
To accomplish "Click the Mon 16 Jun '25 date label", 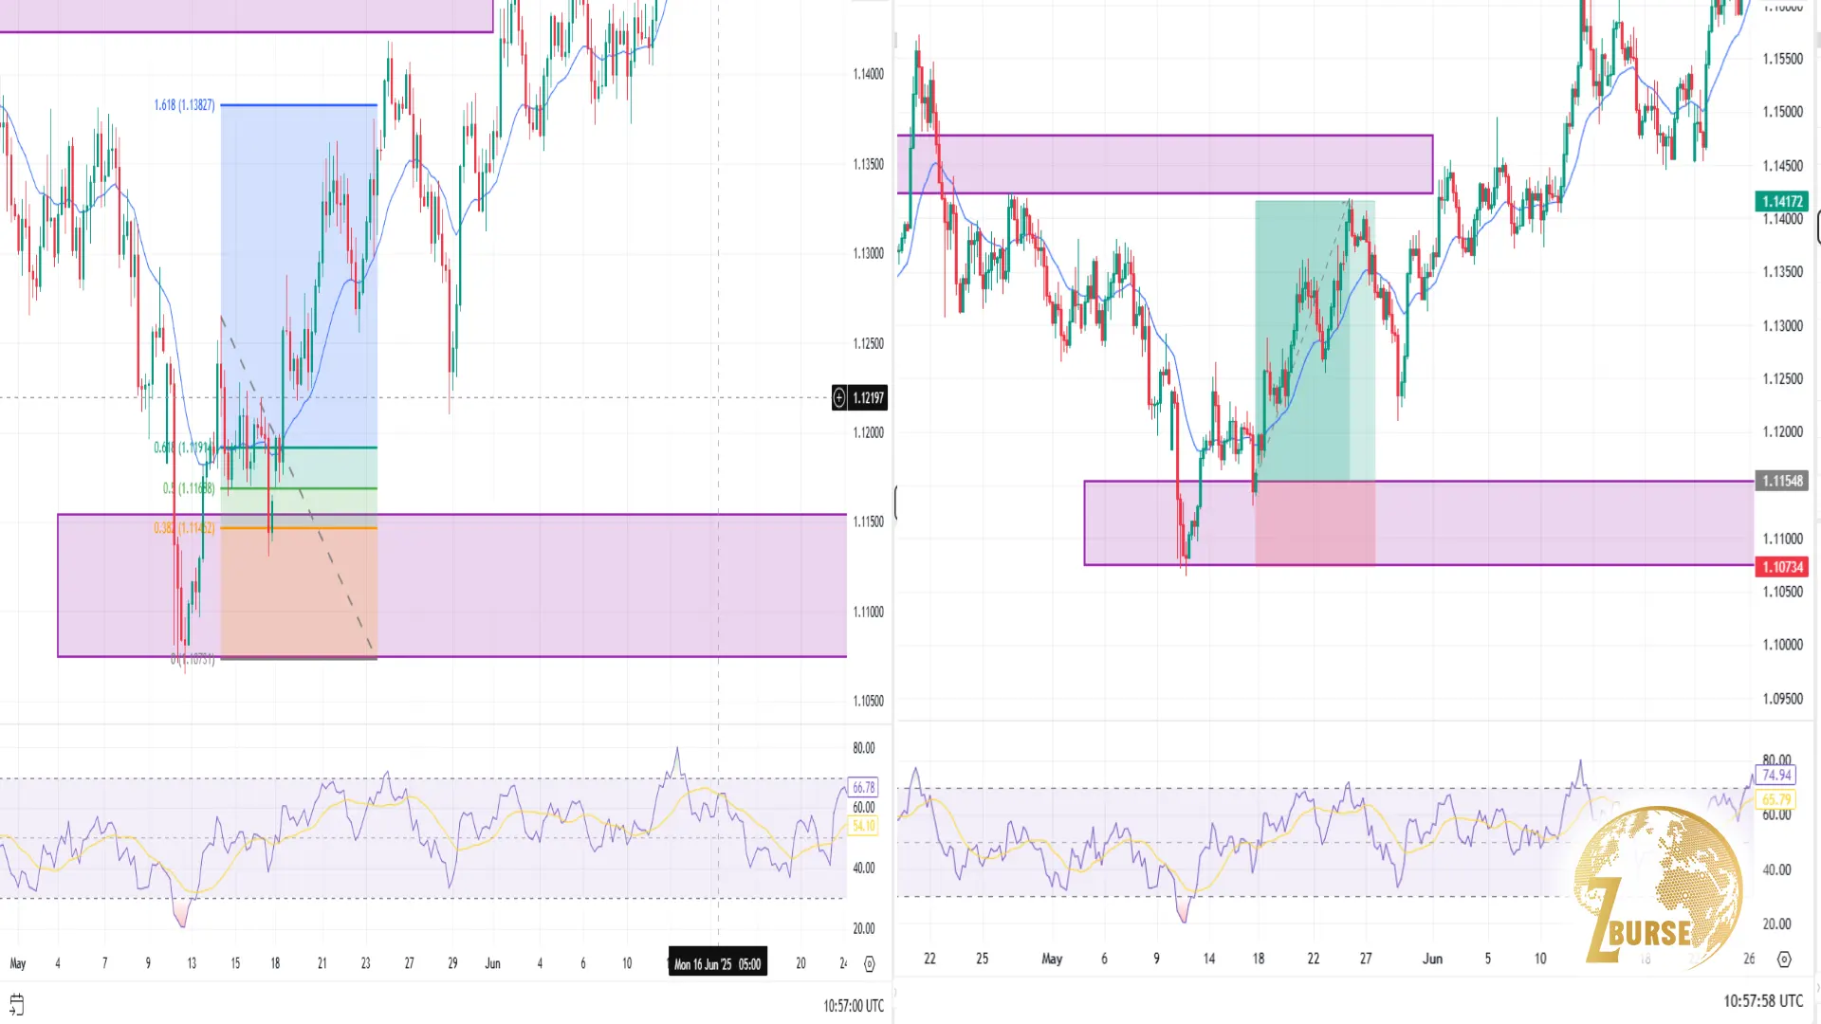I will click(x=717, y=964).
